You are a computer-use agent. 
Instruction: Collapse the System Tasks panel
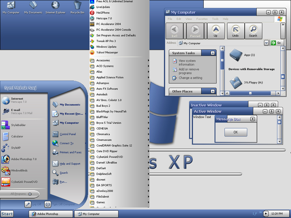point(213,53)
